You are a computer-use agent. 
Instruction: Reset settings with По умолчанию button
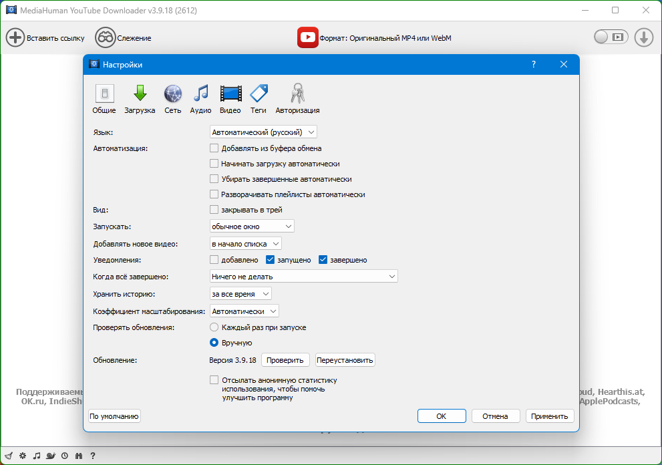(x=114, y=416)
